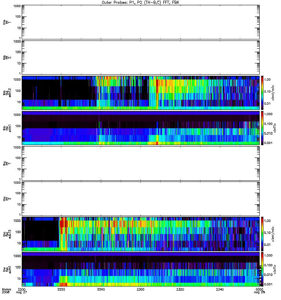Click the 'thb fbk scm1' y-axis title
Viewport: 281px width, 300px height.
click(7, 128)
